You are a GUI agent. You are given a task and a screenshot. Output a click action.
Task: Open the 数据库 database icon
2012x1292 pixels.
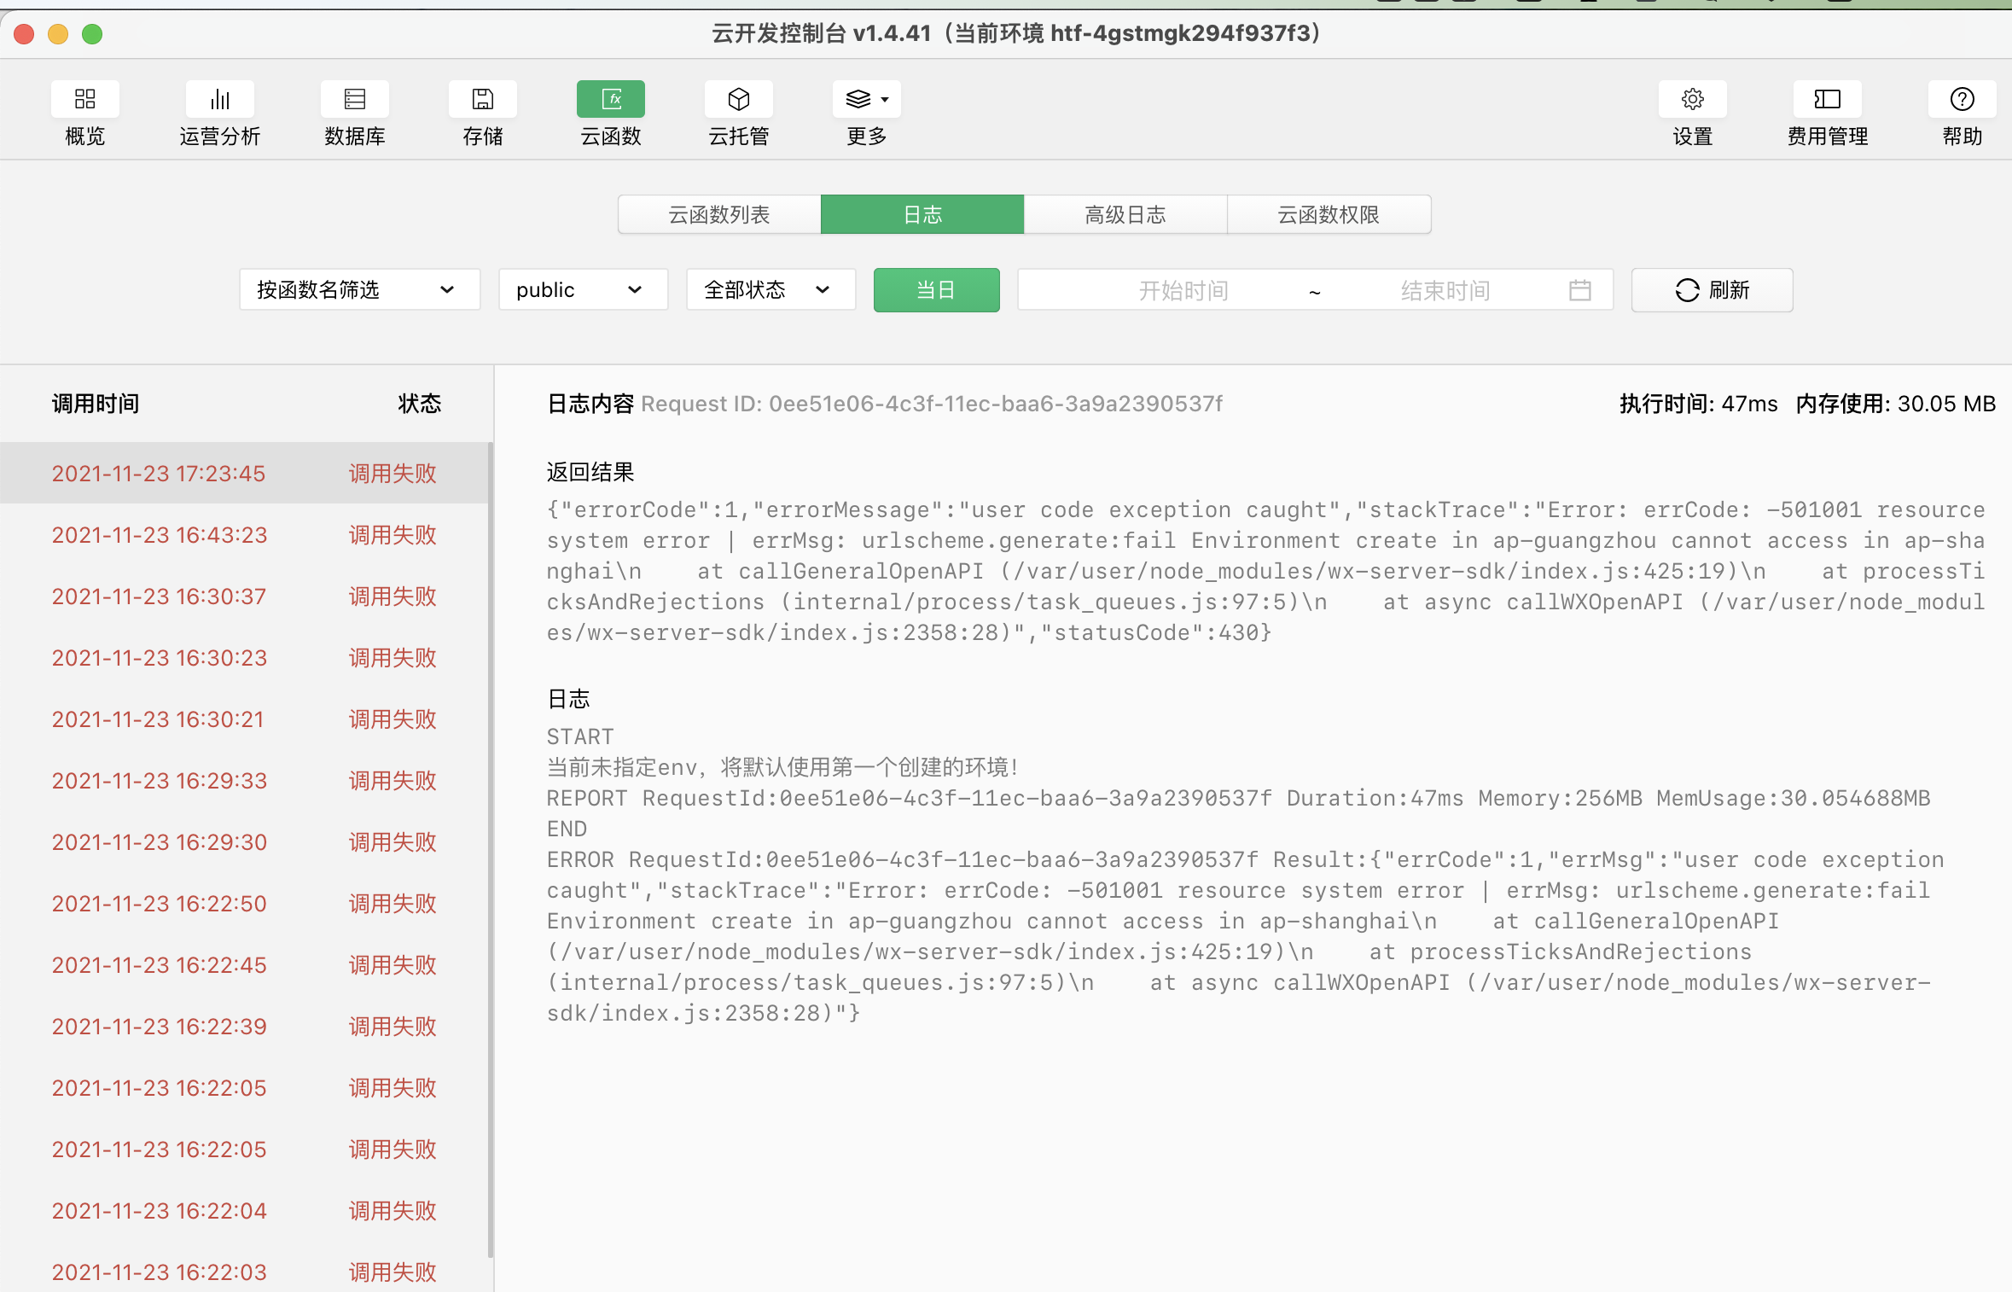coord(354,101)
